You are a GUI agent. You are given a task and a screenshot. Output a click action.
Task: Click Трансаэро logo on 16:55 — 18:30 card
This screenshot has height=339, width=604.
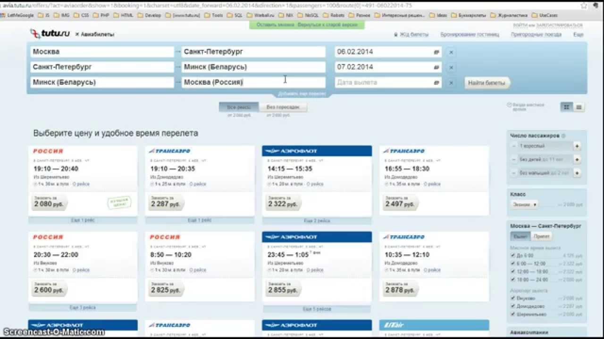tap(404, 151)
